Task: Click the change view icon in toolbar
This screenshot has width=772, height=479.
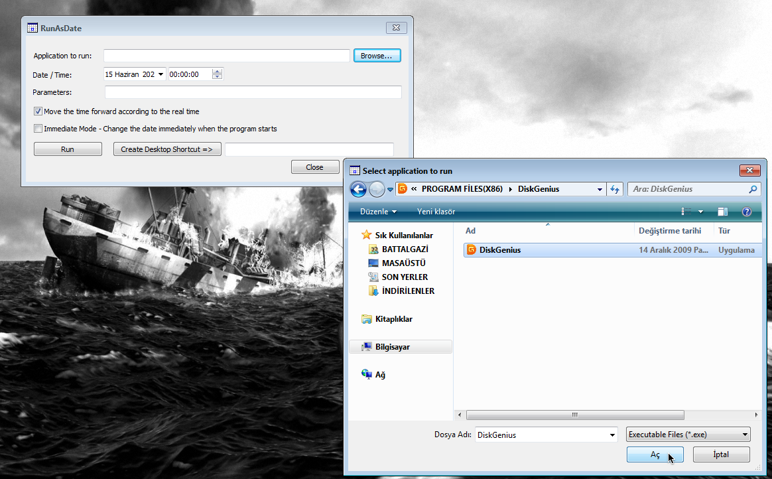Action: tap(686, 212)
